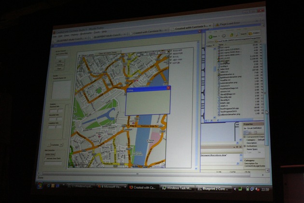Open the Windows Start orb
The image size is (304, 203).
click(x=40, y=186)
